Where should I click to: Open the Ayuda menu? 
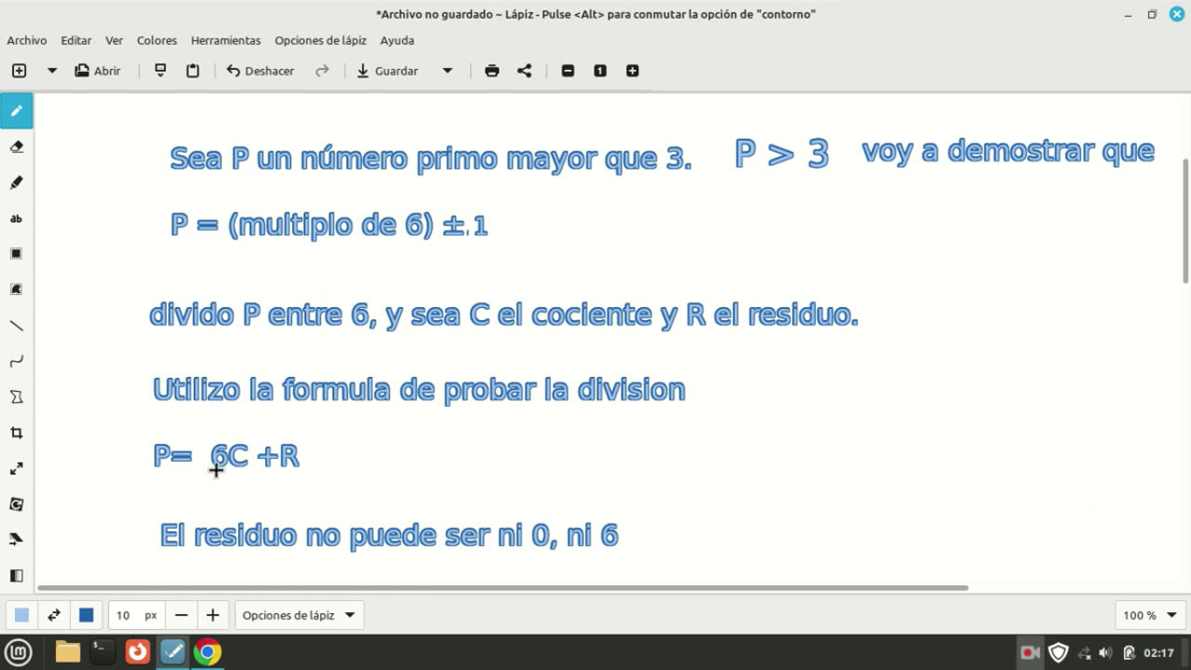[x=397, y=40]
